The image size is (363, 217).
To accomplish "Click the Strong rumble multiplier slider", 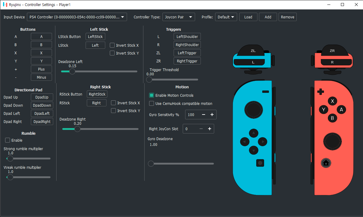I will click(x=28, y=159).
